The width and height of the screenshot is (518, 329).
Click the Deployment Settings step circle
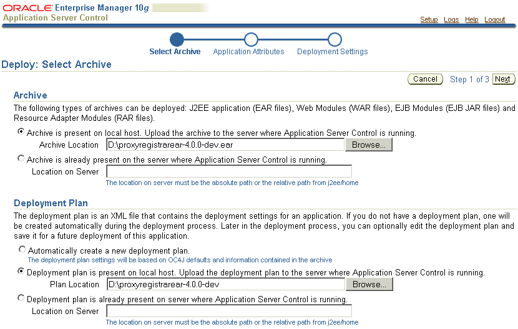pos(335,40)
